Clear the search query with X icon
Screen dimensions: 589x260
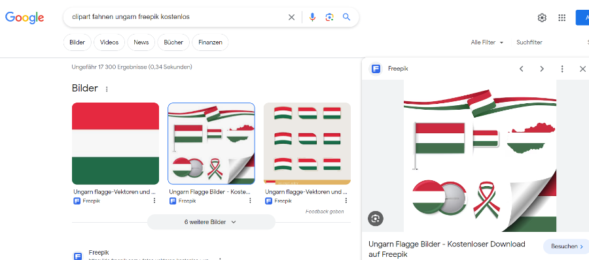click(x=291, y=17)
